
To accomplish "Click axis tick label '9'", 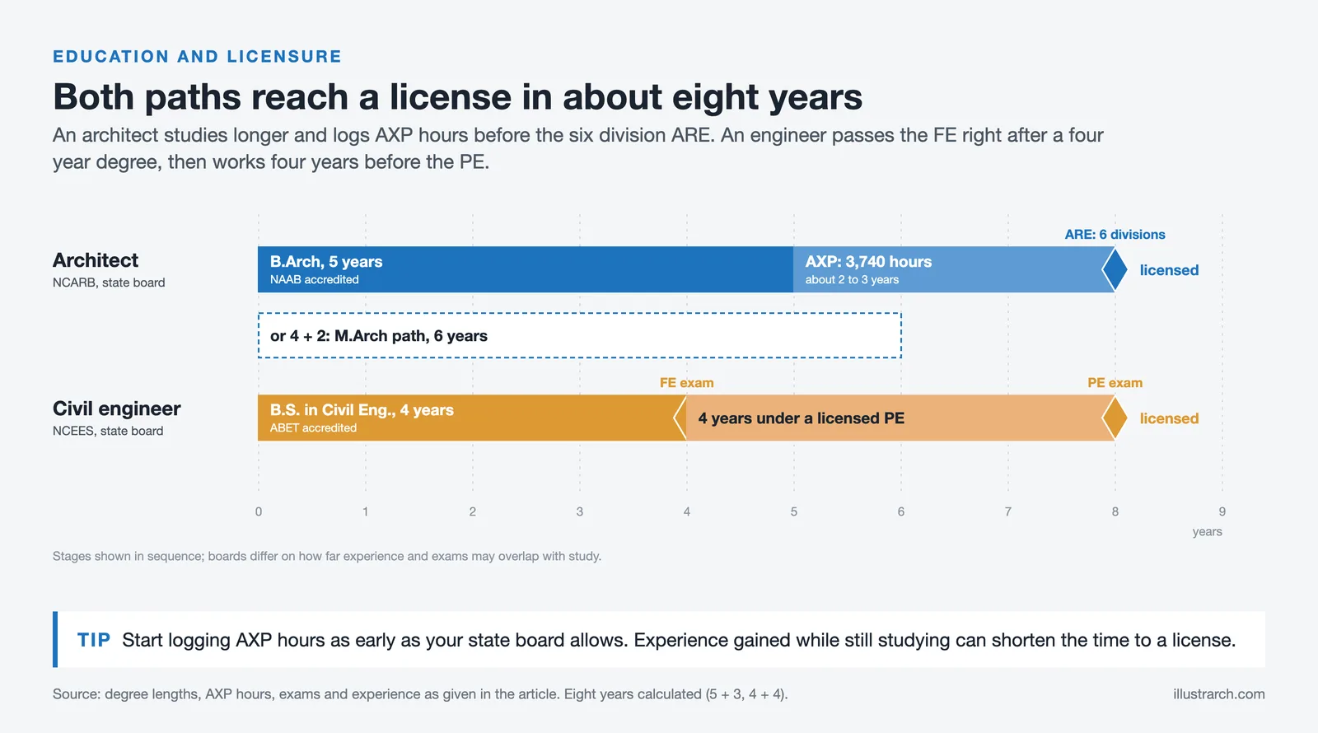I will [x=1222, y=511].
